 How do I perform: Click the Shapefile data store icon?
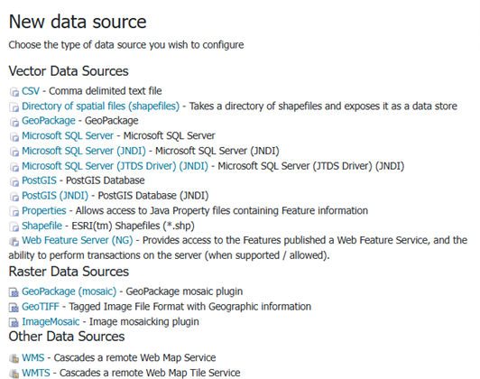[x=14, y=226]
